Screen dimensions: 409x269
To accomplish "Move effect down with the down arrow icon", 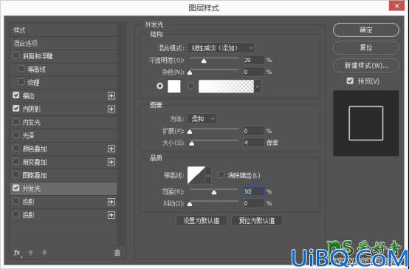I will (x=44, y=253).
